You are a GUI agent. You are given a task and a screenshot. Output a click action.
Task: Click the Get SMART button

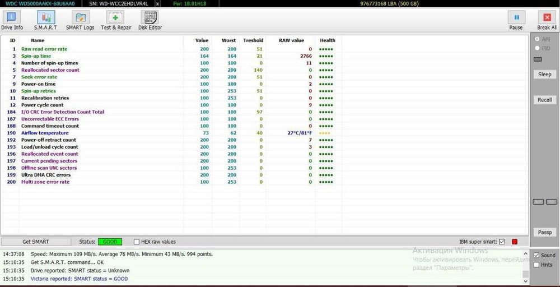pos(36,242)
